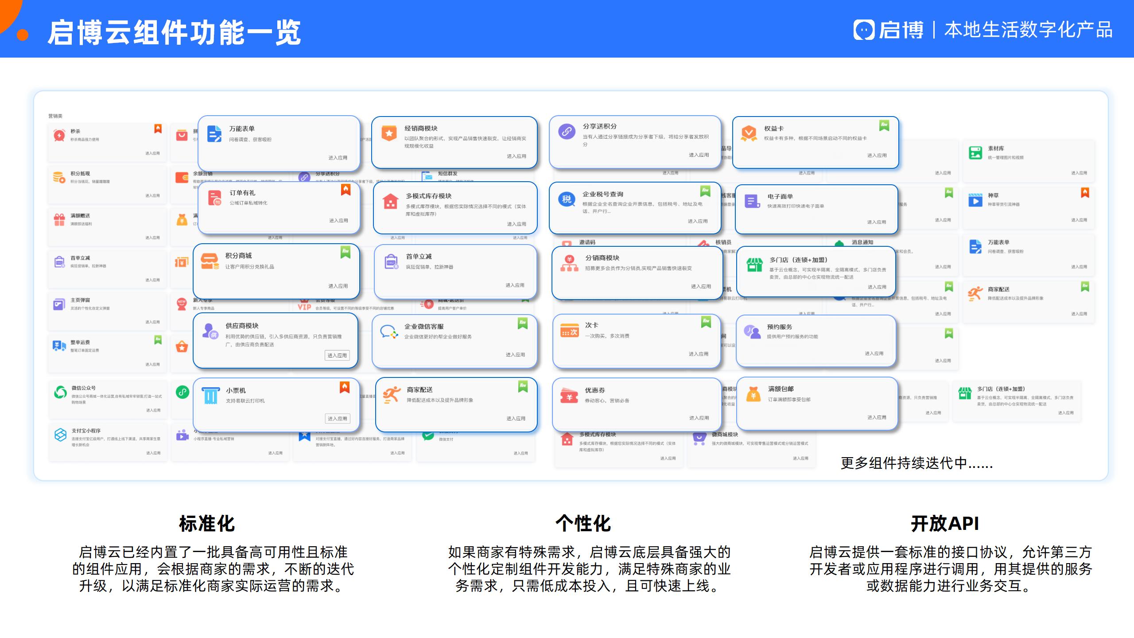Open 进入应用 link in 优惠券 card

coord(699,418)
